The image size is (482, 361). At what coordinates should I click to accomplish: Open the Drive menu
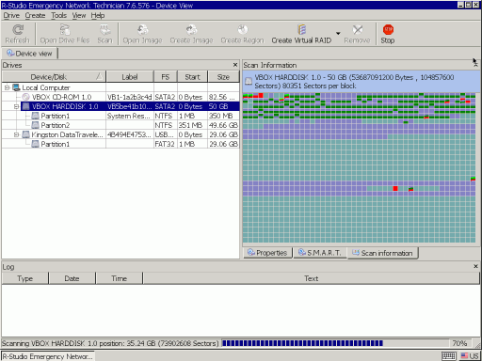pos(11,15)
